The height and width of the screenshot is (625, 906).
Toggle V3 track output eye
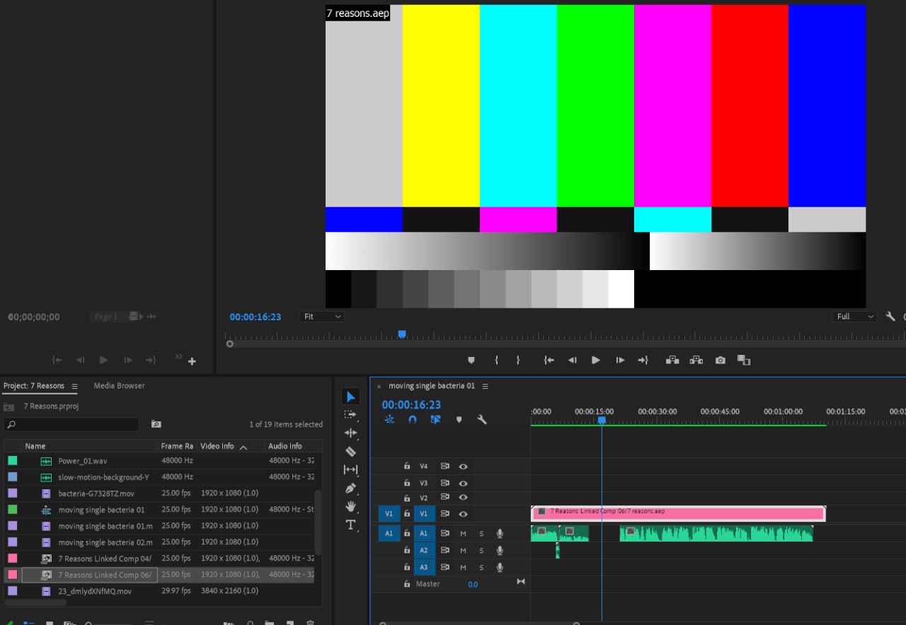463,484
